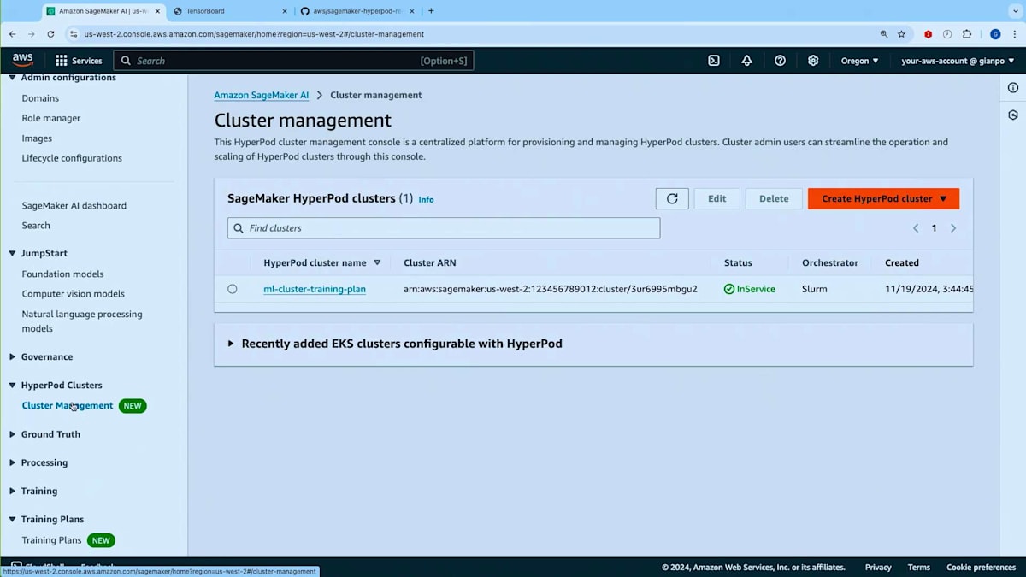Open the info panel icon on right edge

point(1013,88)
